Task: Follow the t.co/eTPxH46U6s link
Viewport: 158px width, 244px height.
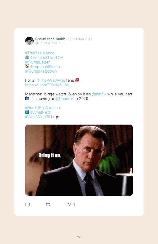Action: 47,85
